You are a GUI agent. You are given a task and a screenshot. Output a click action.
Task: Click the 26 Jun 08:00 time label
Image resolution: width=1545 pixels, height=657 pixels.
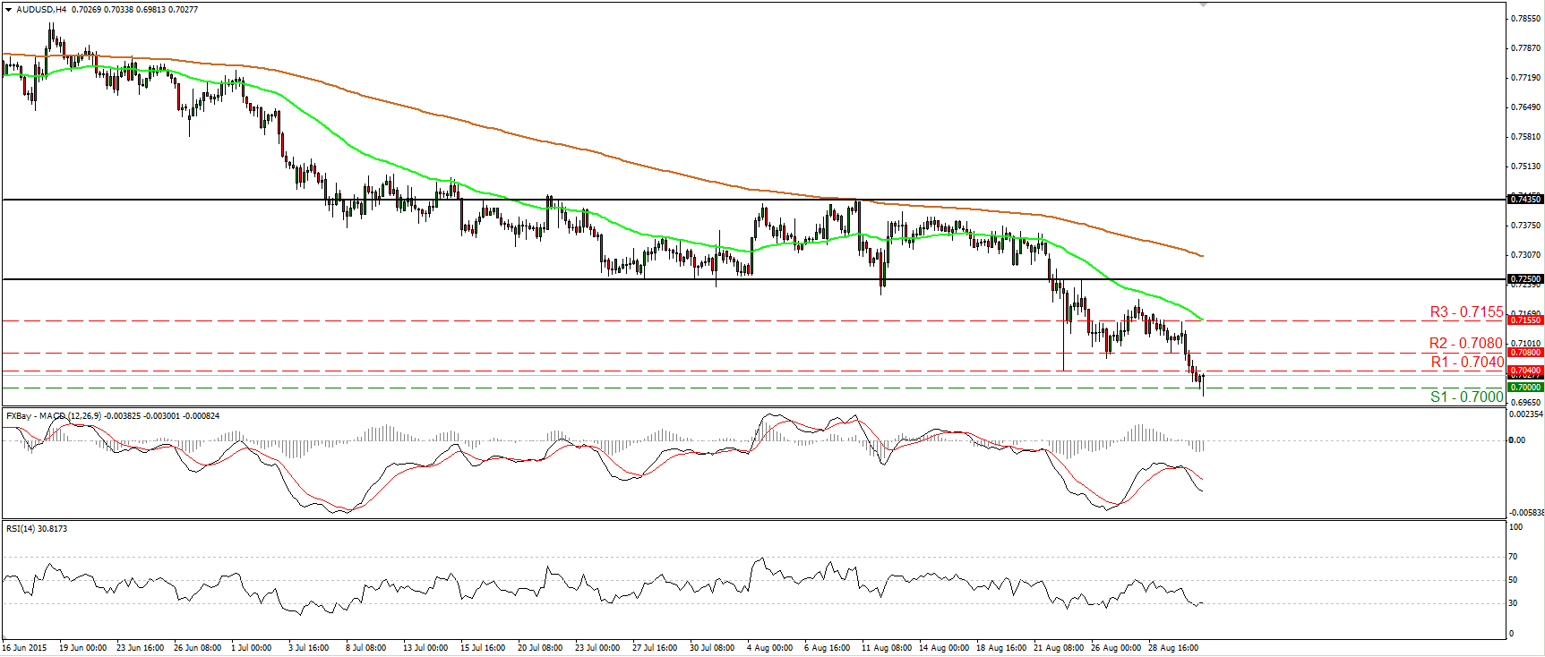(197, 648)
